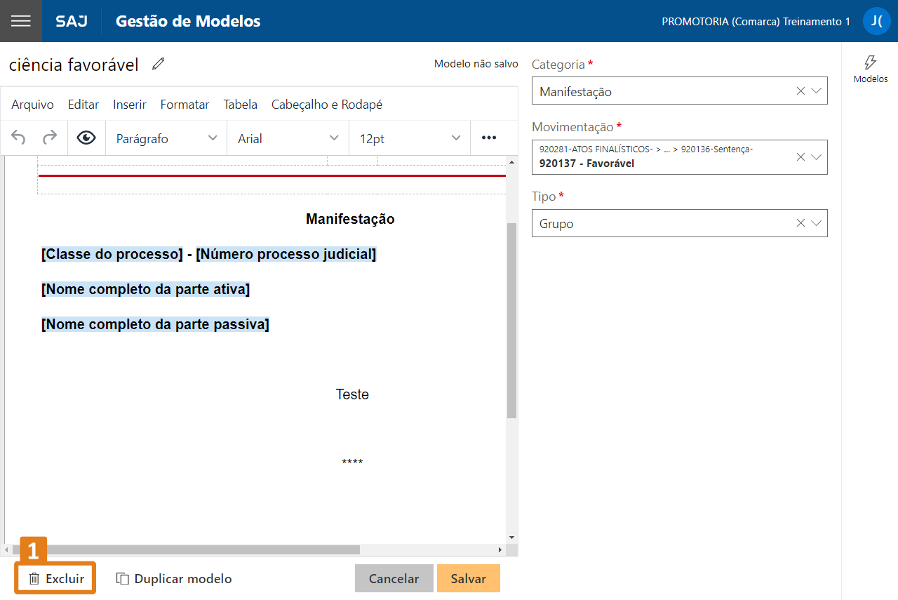This screenshot has width=898, height=600.
Task: Open the Modelos lightning panel
Action: 870,69
